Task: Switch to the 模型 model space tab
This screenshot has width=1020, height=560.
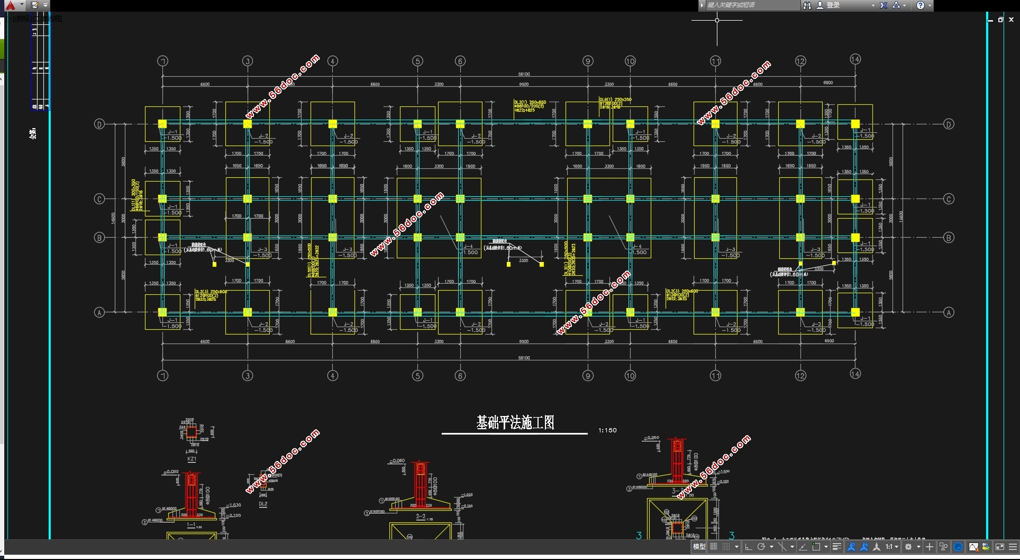Action: click(699, 547)
